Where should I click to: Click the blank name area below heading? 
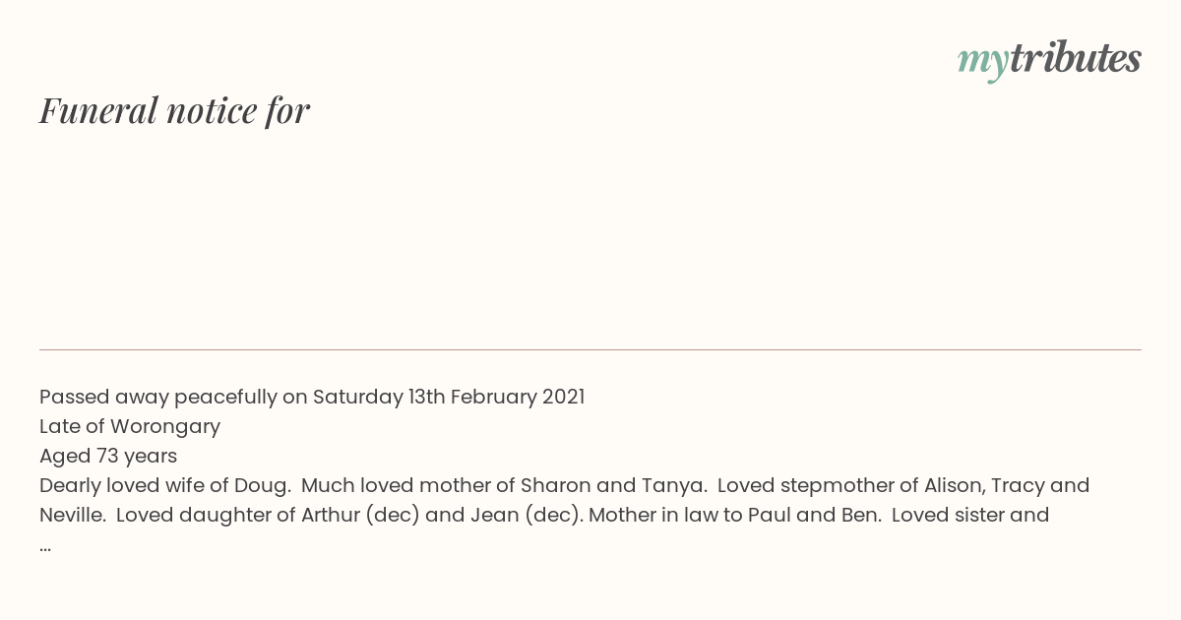(590, 236)
